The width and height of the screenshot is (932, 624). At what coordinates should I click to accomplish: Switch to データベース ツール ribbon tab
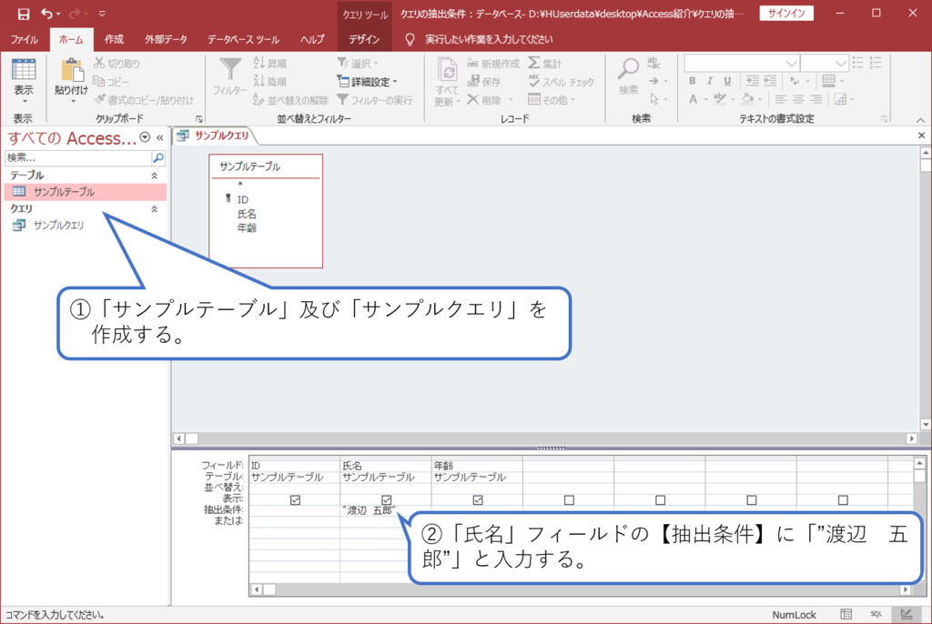(243, 39)
